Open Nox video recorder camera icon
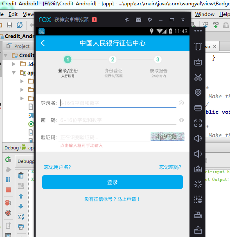This screenshot has width=230, height=237. click(x=198, y=215)
